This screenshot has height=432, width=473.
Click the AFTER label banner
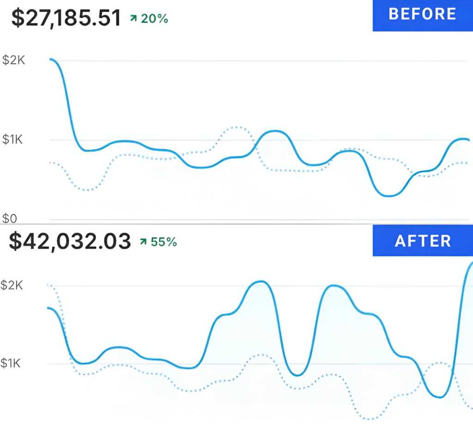pos(423,240)
